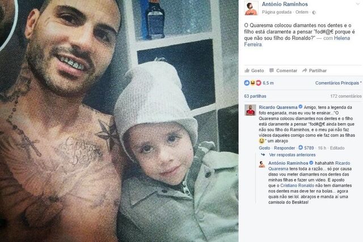
Task: Click Gosto under Ricardo Quaresma's comment
Action: (x=264, y=148)
